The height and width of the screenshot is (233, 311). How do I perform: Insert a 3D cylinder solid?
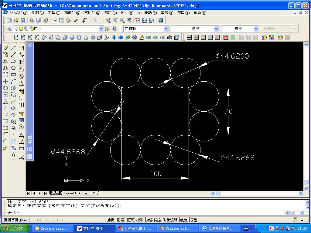point(79,37)
